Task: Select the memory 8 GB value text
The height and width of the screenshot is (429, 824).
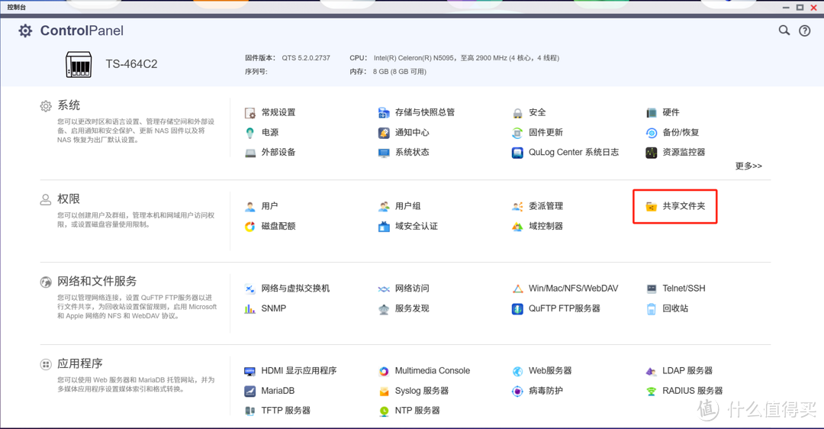Action: [x=399, y=72]
